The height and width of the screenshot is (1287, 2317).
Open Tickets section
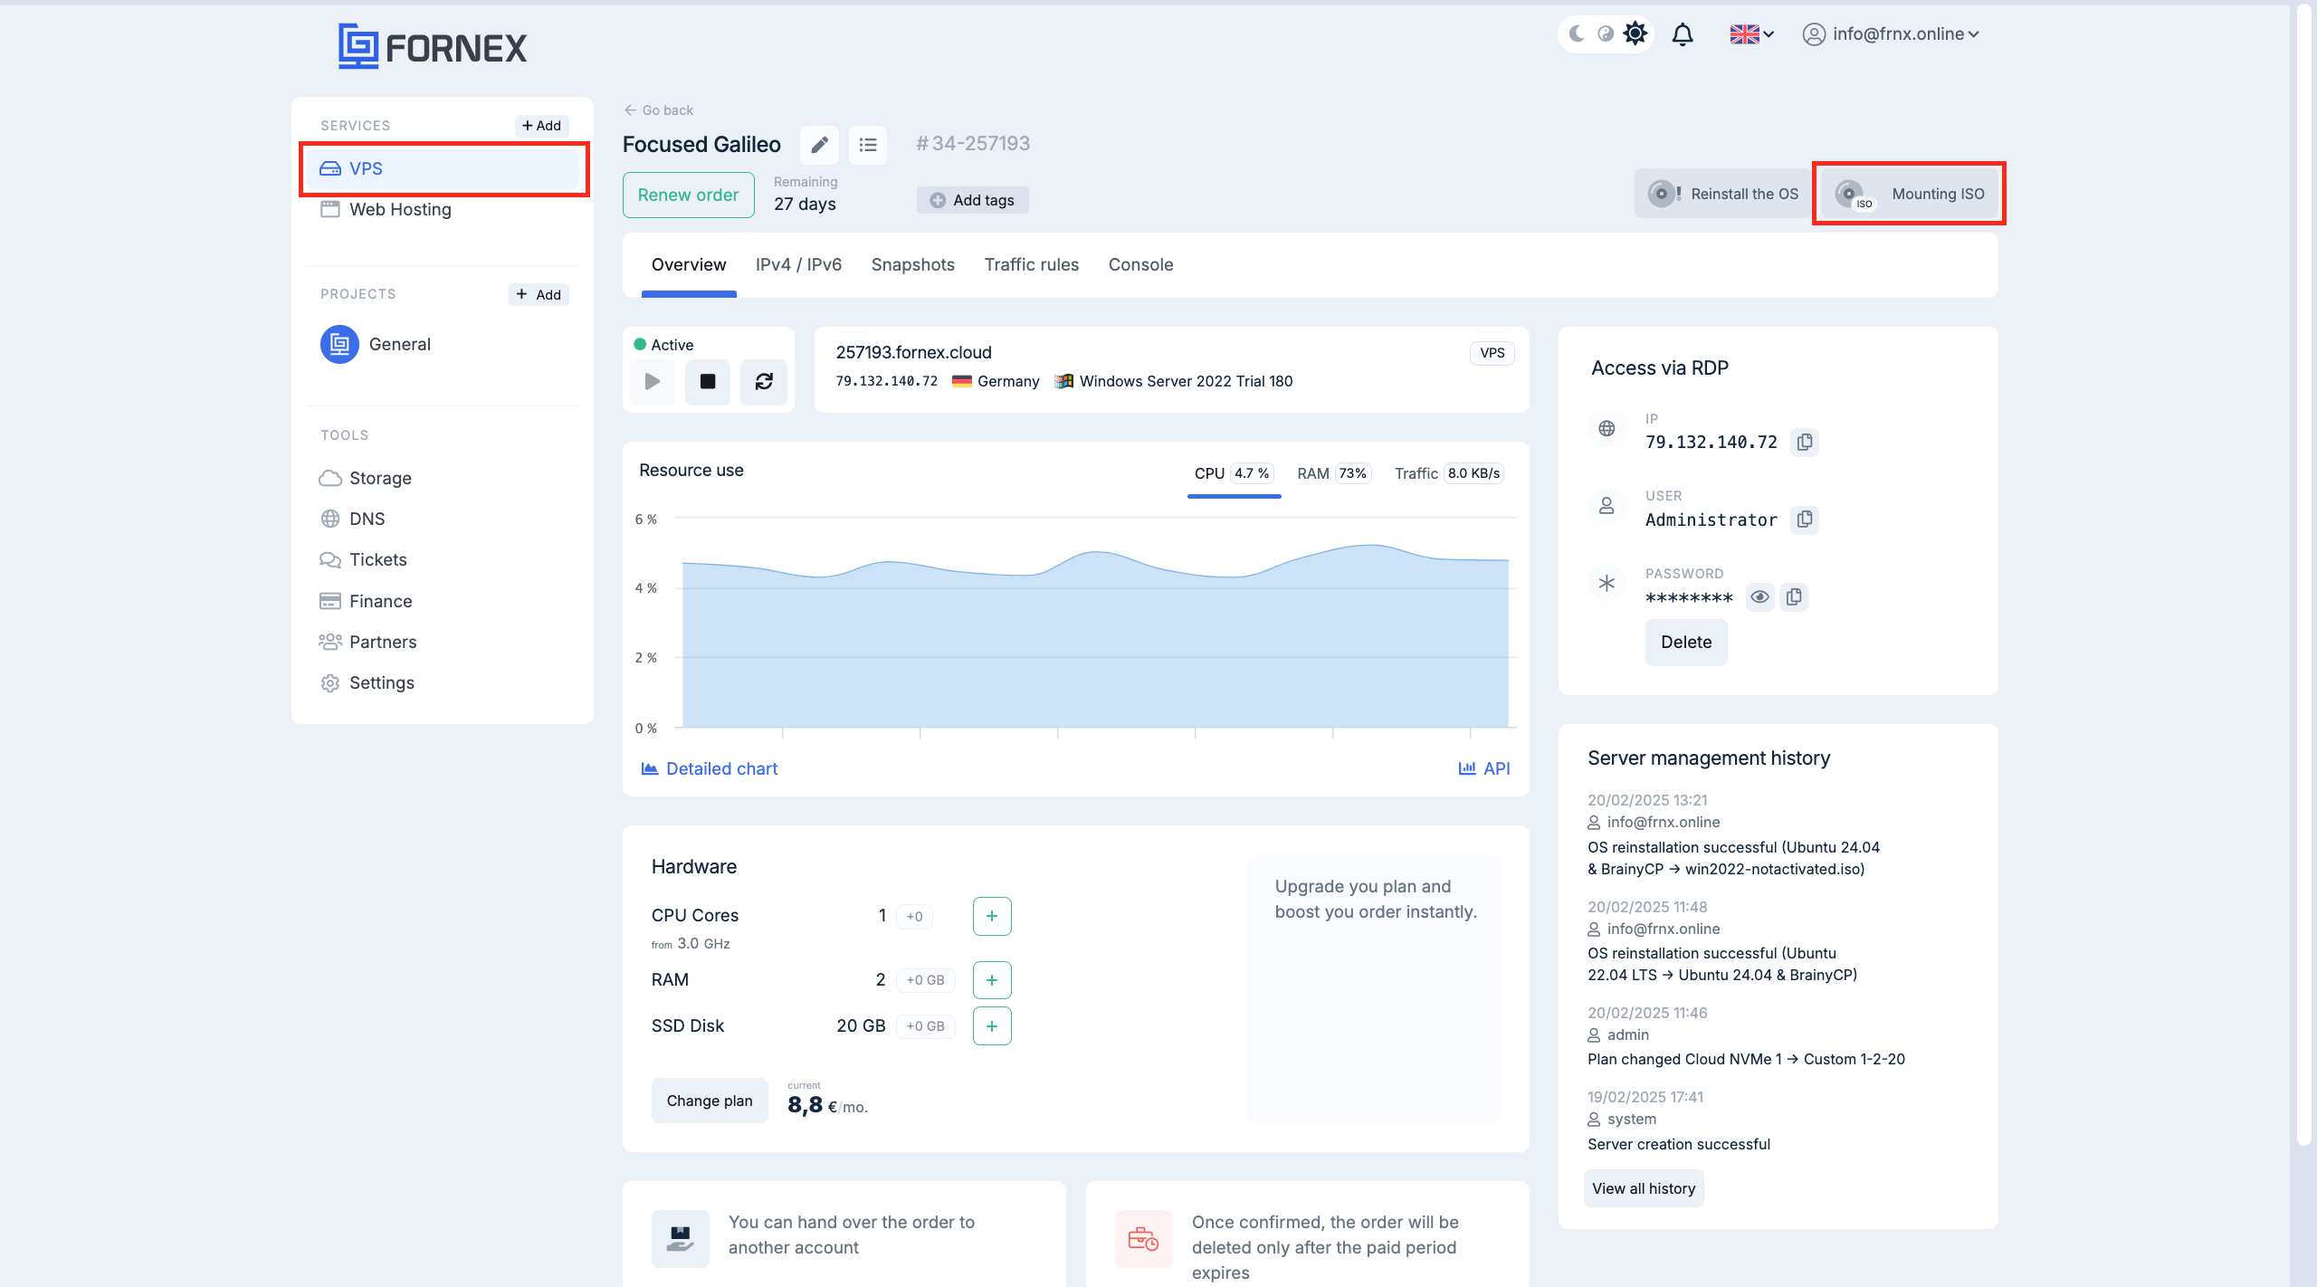[363, 559]
